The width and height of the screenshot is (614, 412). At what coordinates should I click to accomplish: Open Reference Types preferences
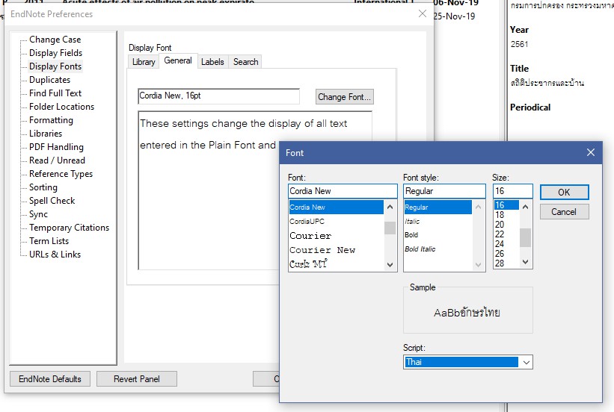tap(61, 174)
